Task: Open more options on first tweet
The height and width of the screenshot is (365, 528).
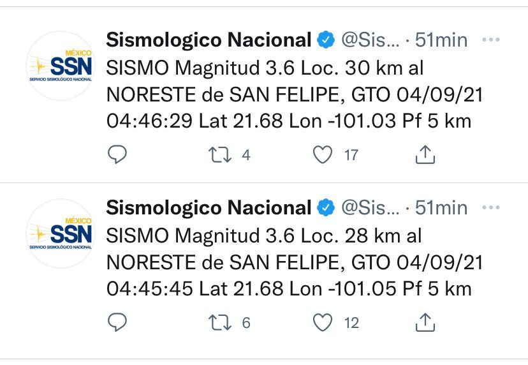Action: coord(490,40)
